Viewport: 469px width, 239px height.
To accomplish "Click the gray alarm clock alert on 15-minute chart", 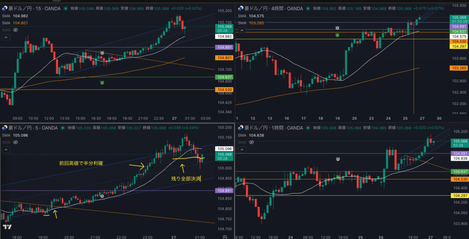I will (102, 53).
